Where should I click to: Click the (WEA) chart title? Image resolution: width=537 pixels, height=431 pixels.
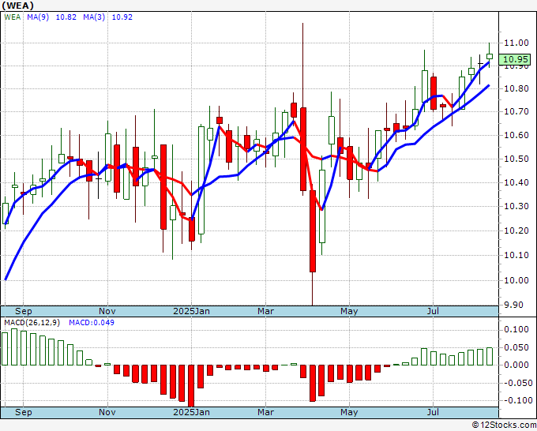click(x=18, y=6)
